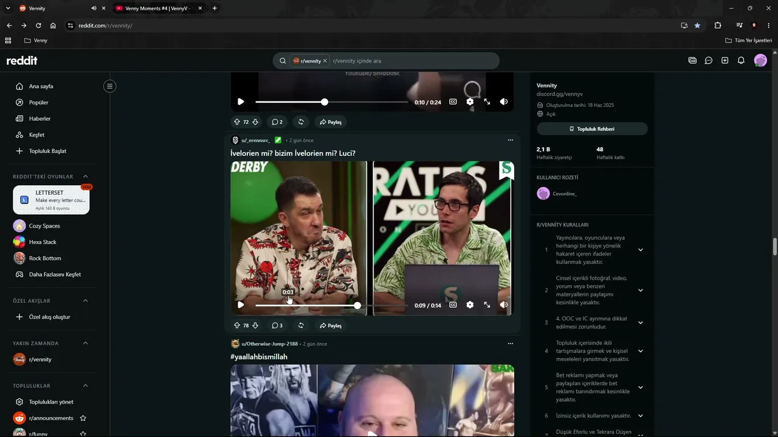Image resolution: width=778 pixels, height=437 pixels.
Task: Collapse the ÖZEL AKIŞLAR section
Action: point(85,300)
